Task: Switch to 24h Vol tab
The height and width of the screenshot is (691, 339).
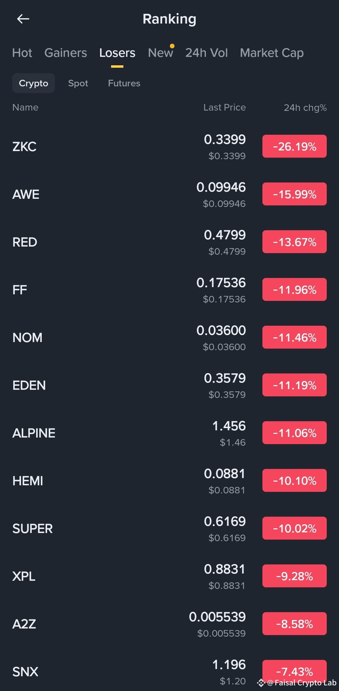Action: coord(206,53)
